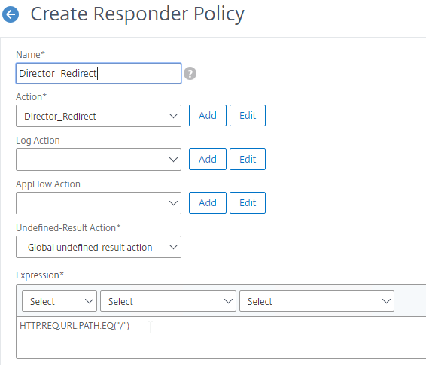Viewport: 426px width, 365px height.
Task: Click Add button for Log Action
Action: pos(208,159)
